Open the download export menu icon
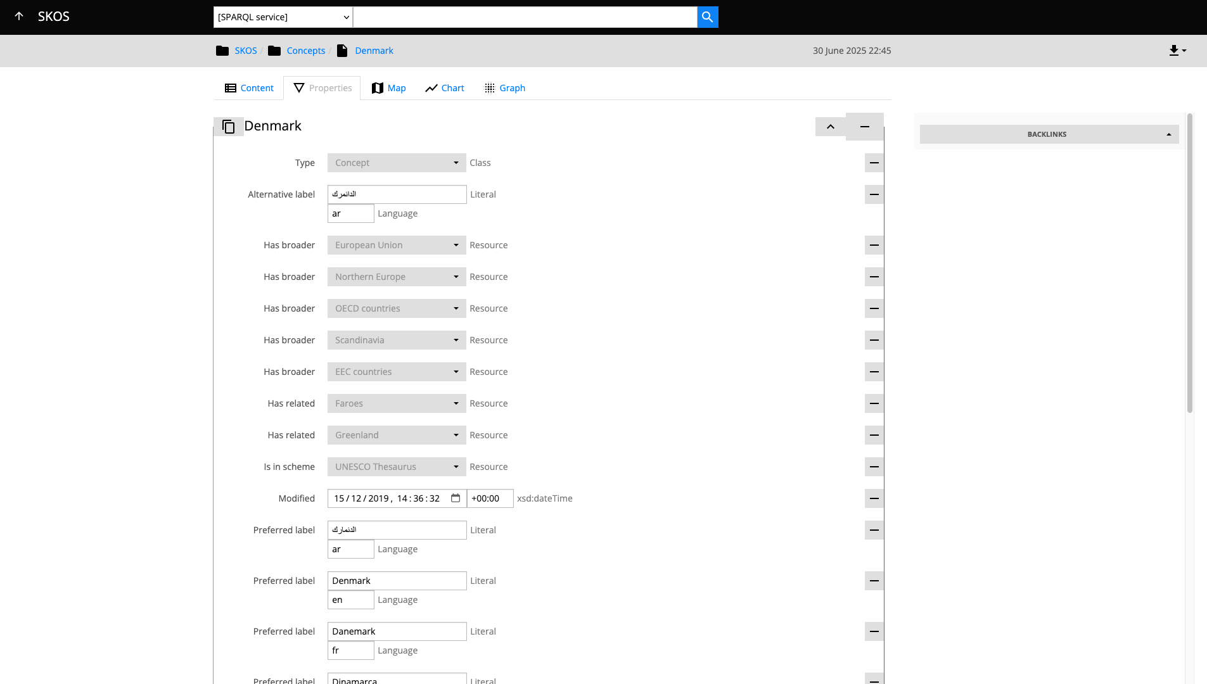This screenshot has width=1207, height=684. [1178, 51]
